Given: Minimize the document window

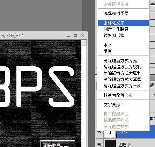Looking at the screenshot, I should coord(68,36).
